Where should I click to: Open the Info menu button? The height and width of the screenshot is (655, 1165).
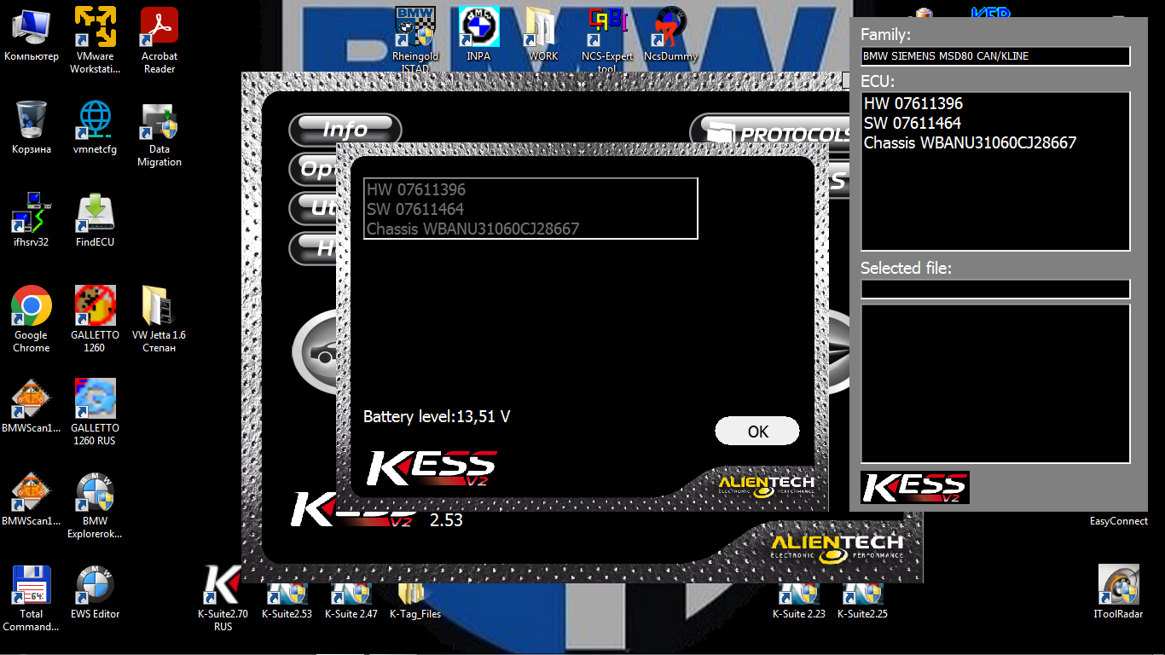[345, 130]
